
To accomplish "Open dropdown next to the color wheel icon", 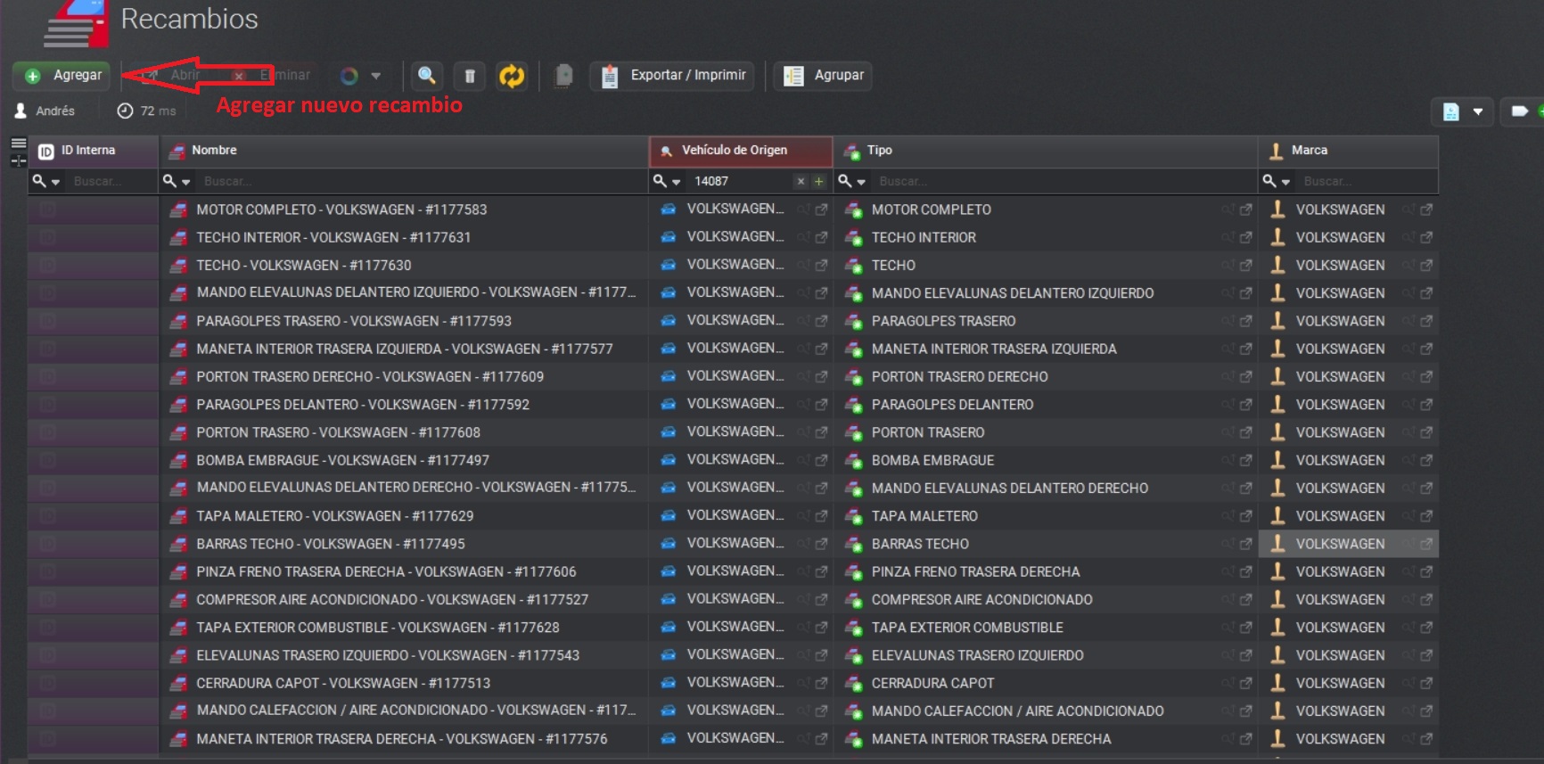I will (376, 76).
